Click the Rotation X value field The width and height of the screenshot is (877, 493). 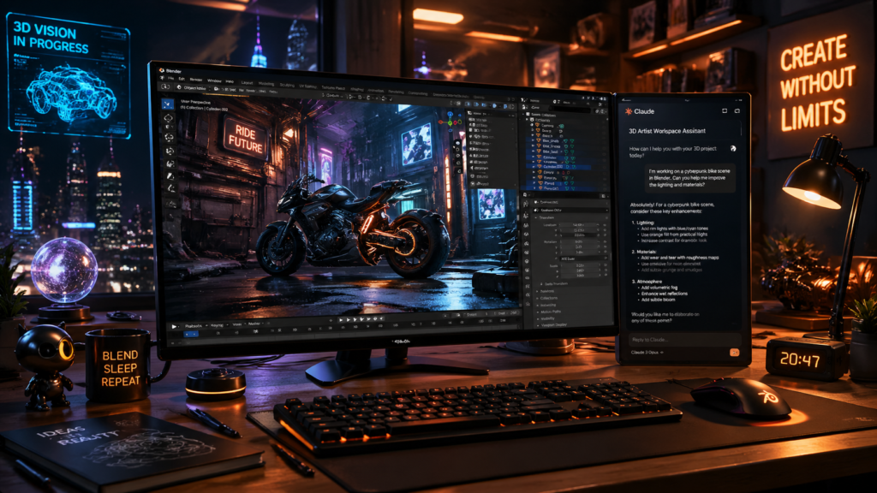(578, 241)
